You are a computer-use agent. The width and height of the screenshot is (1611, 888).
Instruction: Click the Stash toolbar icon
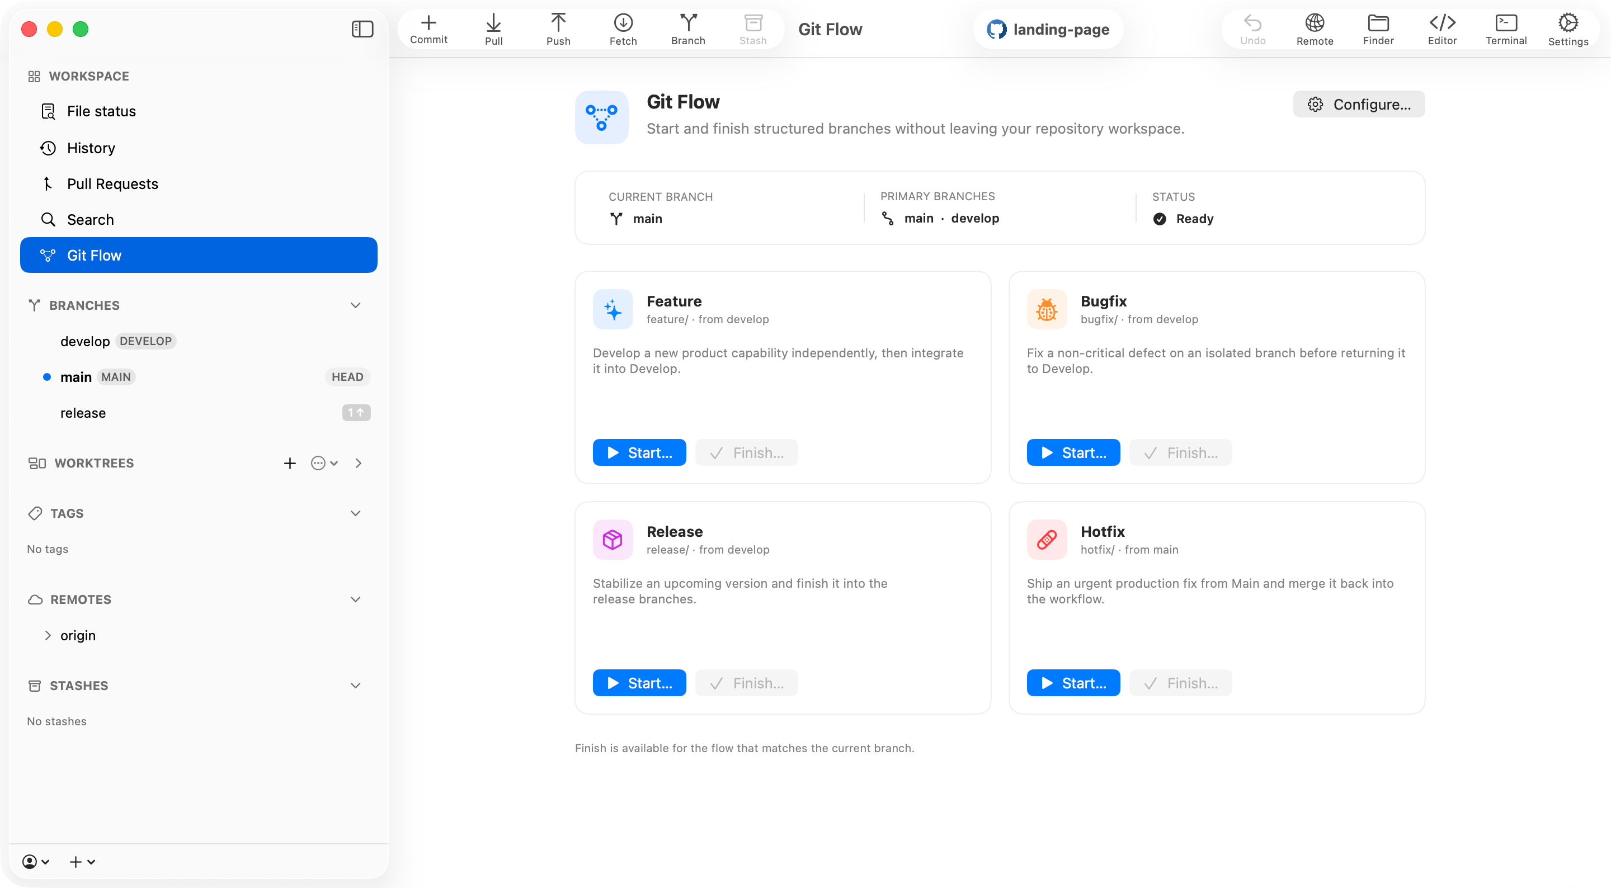pyautogui.click(x=753, y=30)
